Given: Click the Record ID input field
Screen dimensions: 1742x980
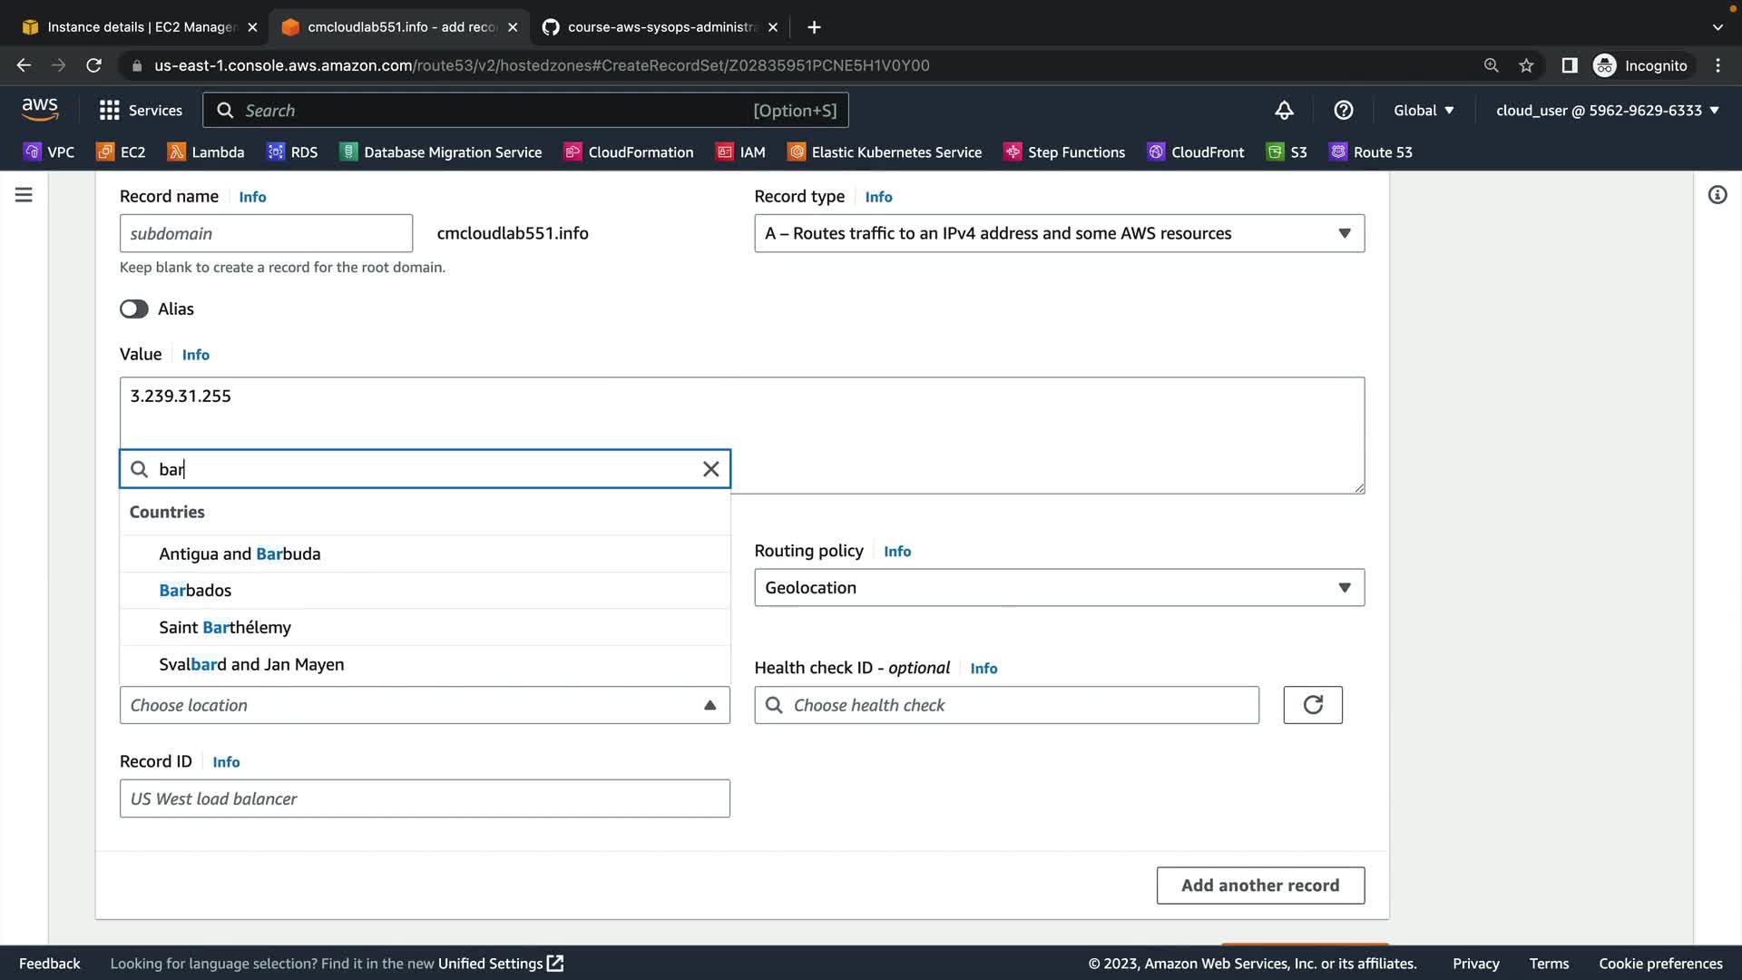Looking at the screenshot, I should [425, 799].
